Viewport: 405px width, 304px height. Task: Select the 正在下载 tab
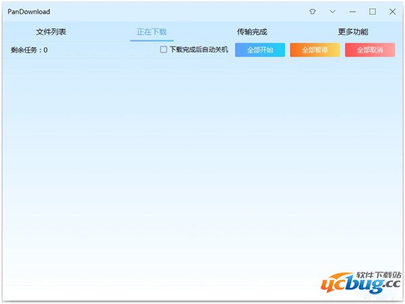click(152, 32)
